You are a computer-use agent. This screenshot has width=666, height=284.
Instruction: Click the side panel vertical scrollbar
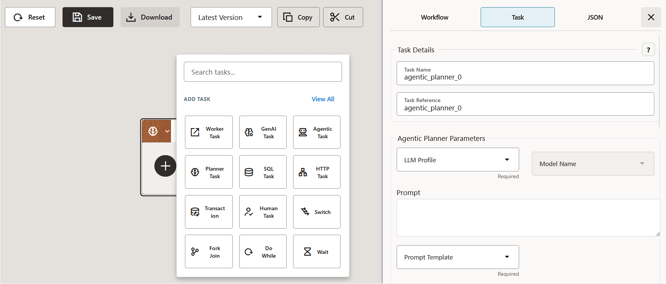coord(659,82)
